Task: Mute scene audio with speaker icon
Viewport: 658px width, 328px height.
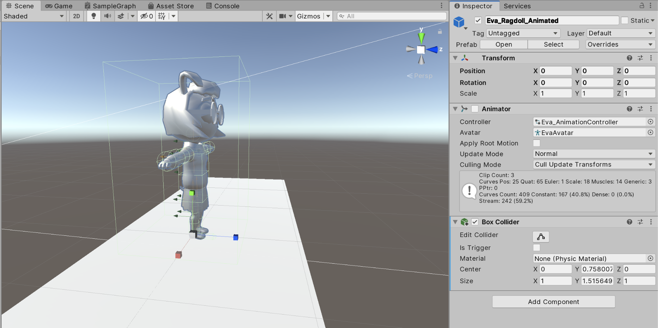Action: coord(108,16)
